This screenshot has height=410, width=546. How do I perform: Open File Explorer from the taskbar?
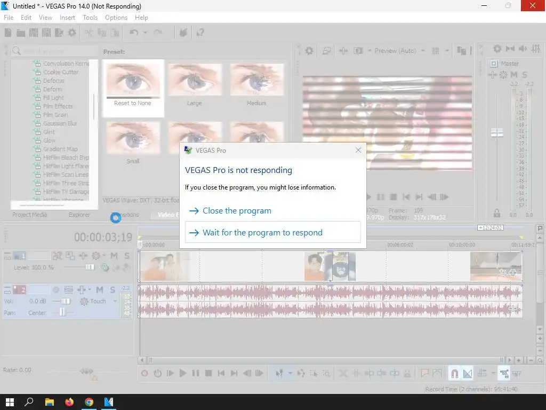coord(50,402)
